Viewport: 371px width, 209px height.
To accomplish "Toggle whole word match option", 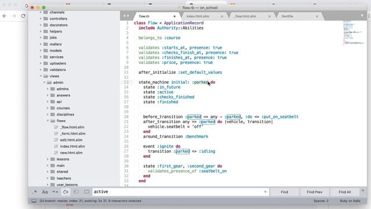I will [x=55, y=192].
